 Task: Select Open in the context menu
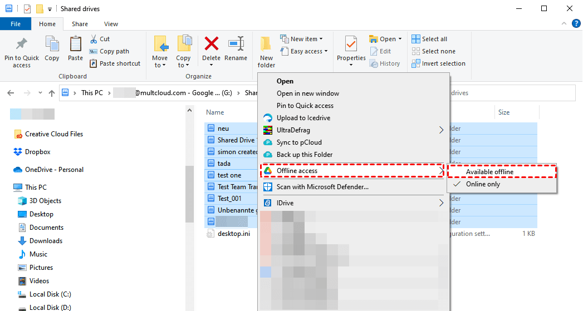(353, 81)
